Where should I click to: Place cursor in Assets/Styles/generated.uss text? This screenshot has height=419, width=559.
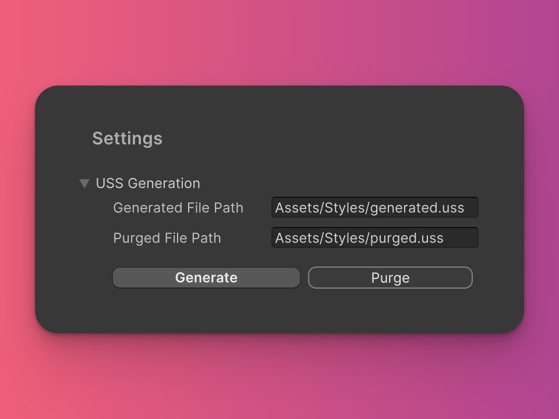[370, 208]
